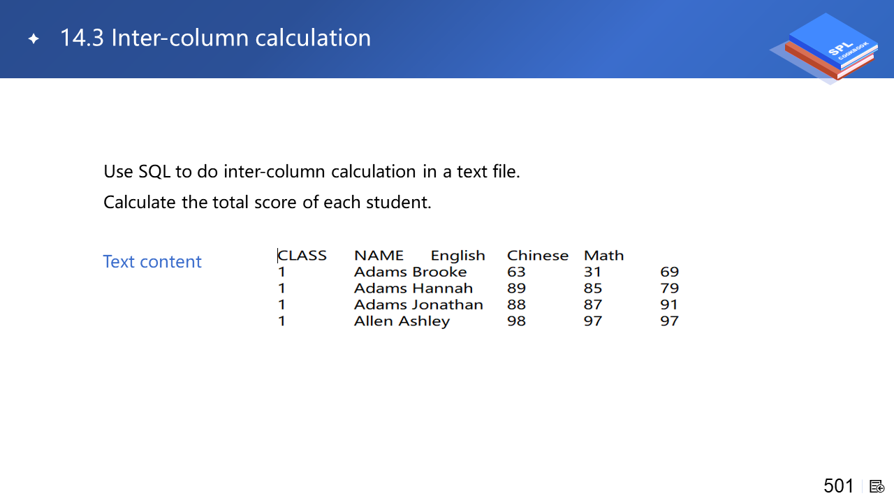894x503 pixels.
Task: Click the blue 'Text content' label
Action: pos(152,261)
